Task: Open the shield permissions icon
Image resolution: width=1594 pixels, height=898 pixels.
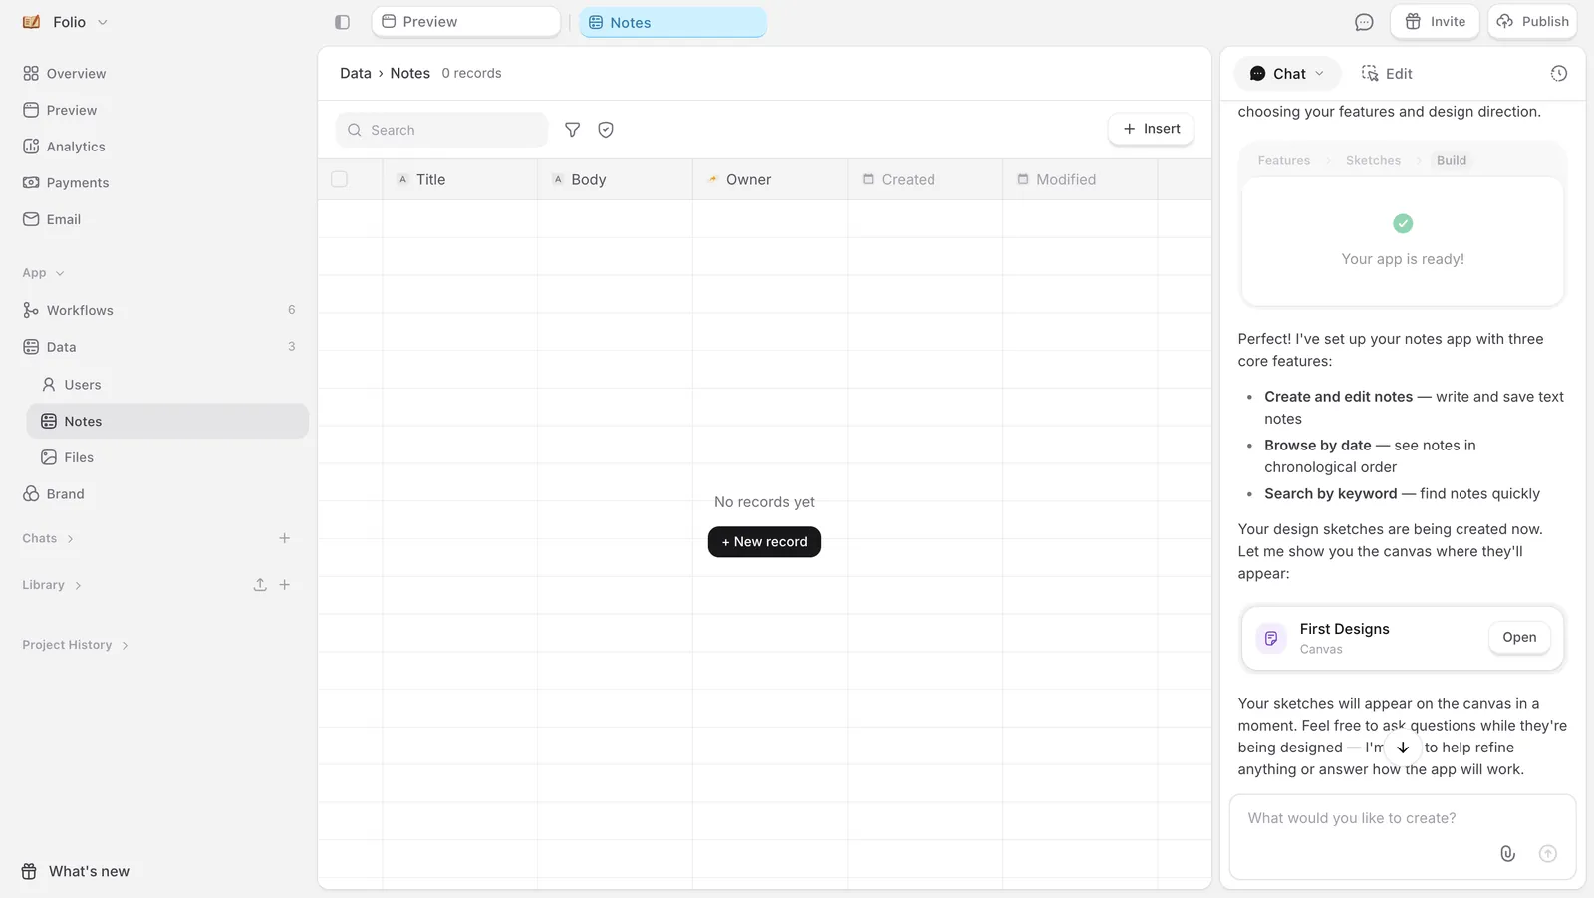Action: (606, 130)
